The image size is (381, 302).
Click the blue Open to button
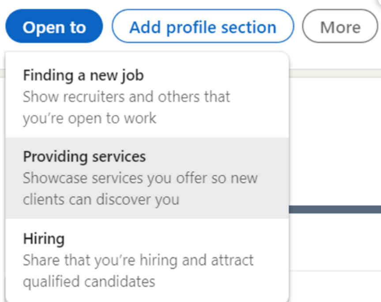(54, 26)
